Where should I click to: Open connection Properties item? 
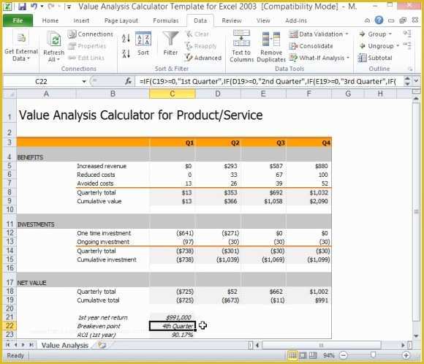(87, 46)
